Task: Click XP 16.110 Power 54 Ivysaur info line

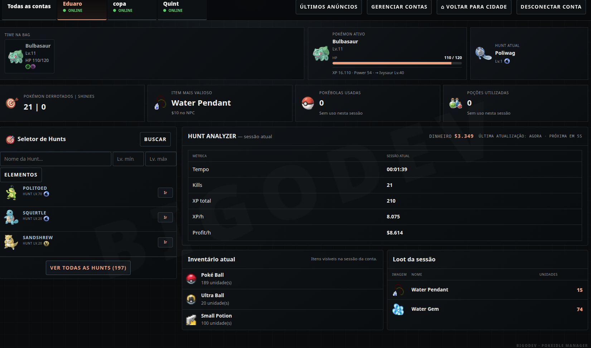Action: (x=368, y=73)
